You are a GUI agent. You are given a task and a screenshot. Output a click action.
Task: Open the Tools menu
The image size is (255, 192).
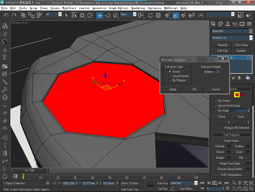(23, 8)
